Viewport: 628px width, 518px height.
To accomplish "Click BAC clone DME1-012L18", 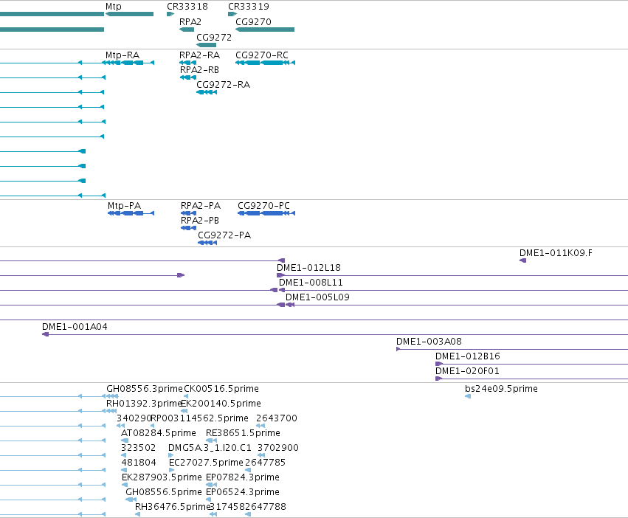I will click(452, 275).
